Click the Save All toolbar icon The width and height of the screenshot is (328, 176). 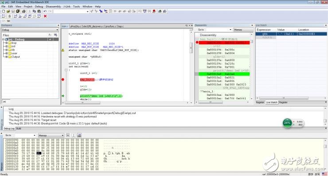tap(18, 11)
